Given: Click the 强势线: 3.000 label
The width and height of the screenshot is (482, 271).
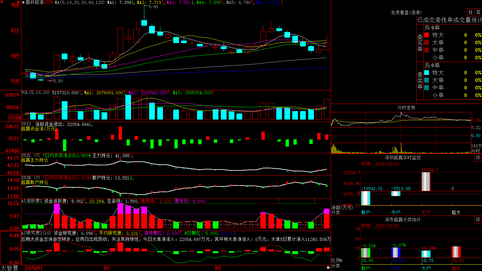Looking at the screenshot, I should click(x=156, y=201).
